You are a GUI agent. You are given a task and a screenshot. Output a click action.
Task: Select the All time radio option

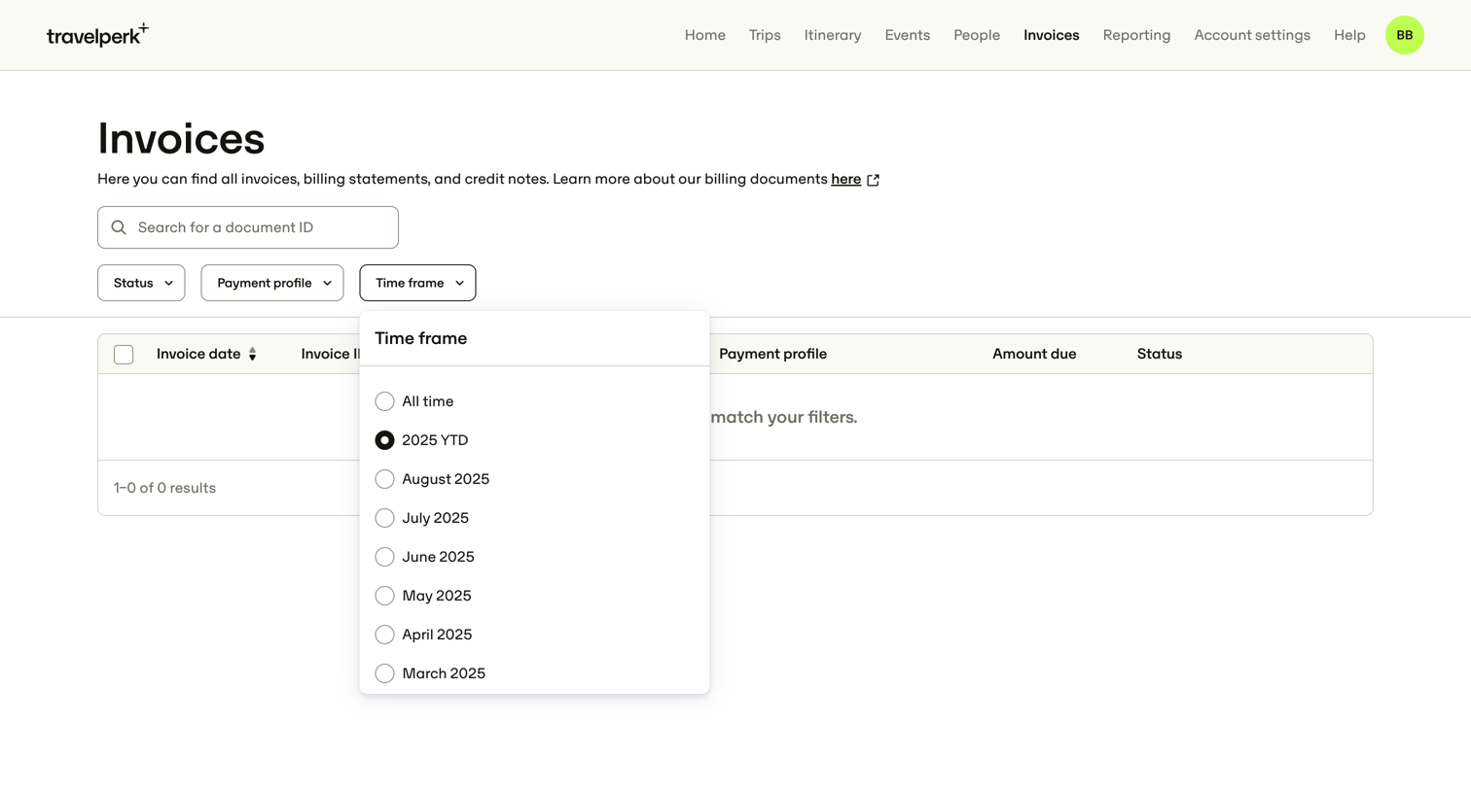click(x=384, y=401)
